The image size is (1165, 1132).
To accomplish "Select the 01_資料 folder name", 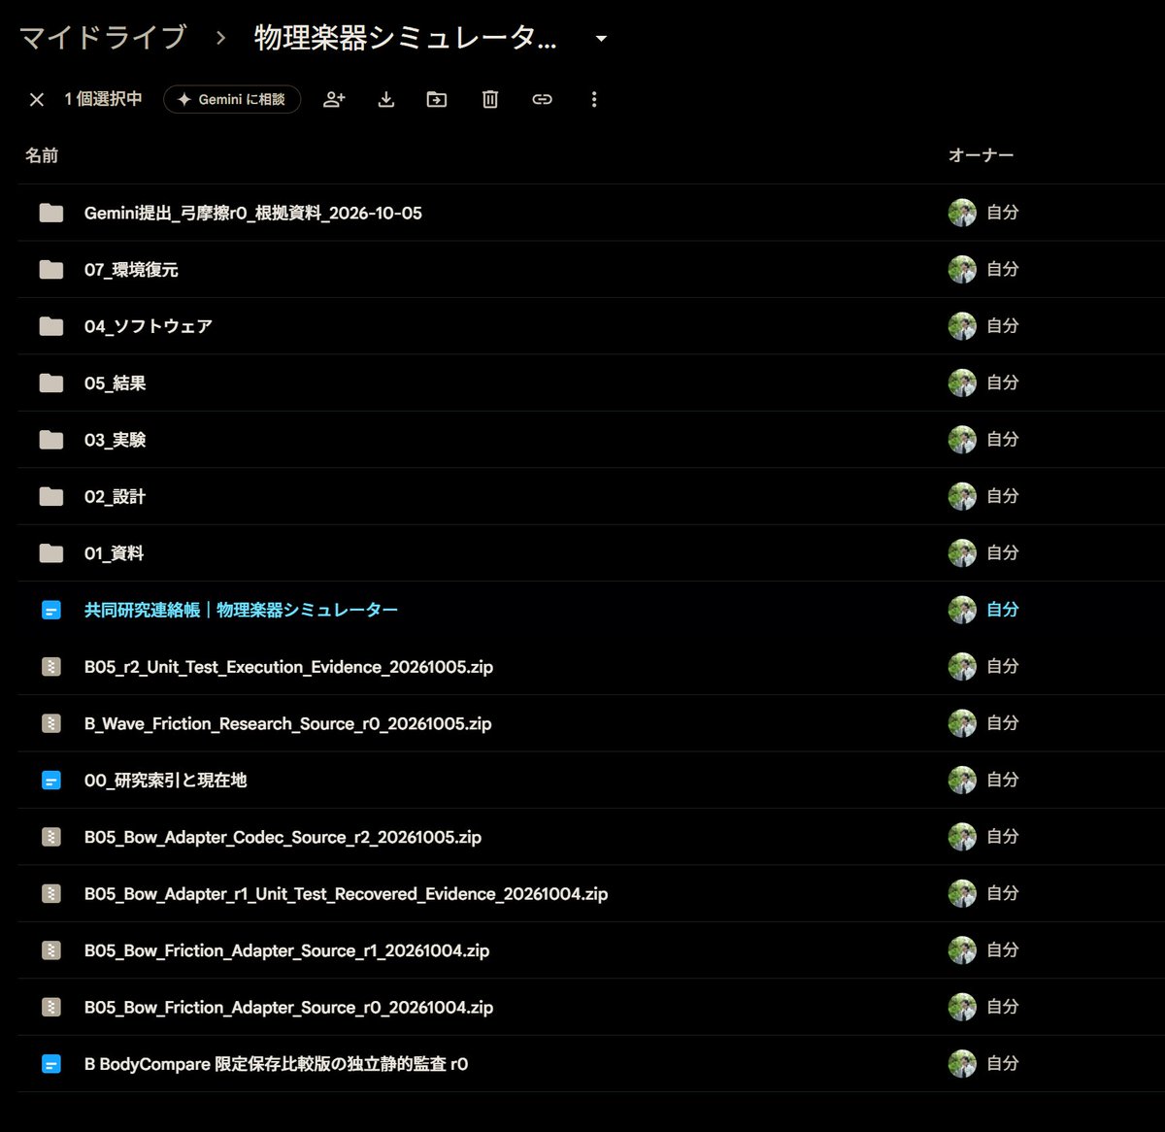I will click(115, 553).
